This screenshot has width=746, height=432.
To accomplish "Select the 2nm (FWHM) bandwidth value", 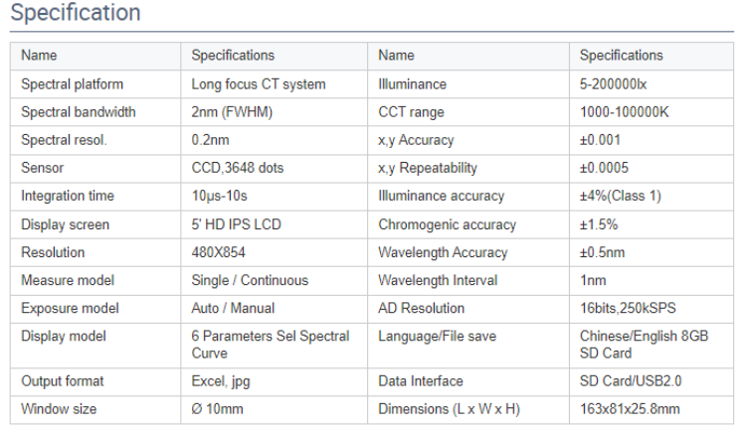I will pos(232,112).
